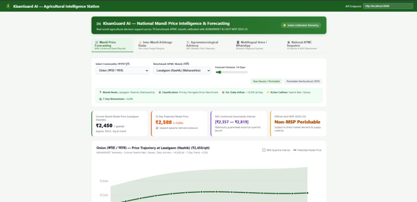
Task: Open the Select Commodity dropdown showing Onion
Action: tap(122, 70)
